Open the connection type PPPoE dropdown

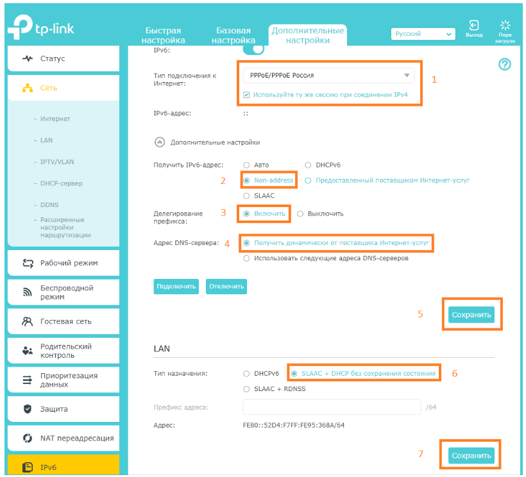[328, 76]
